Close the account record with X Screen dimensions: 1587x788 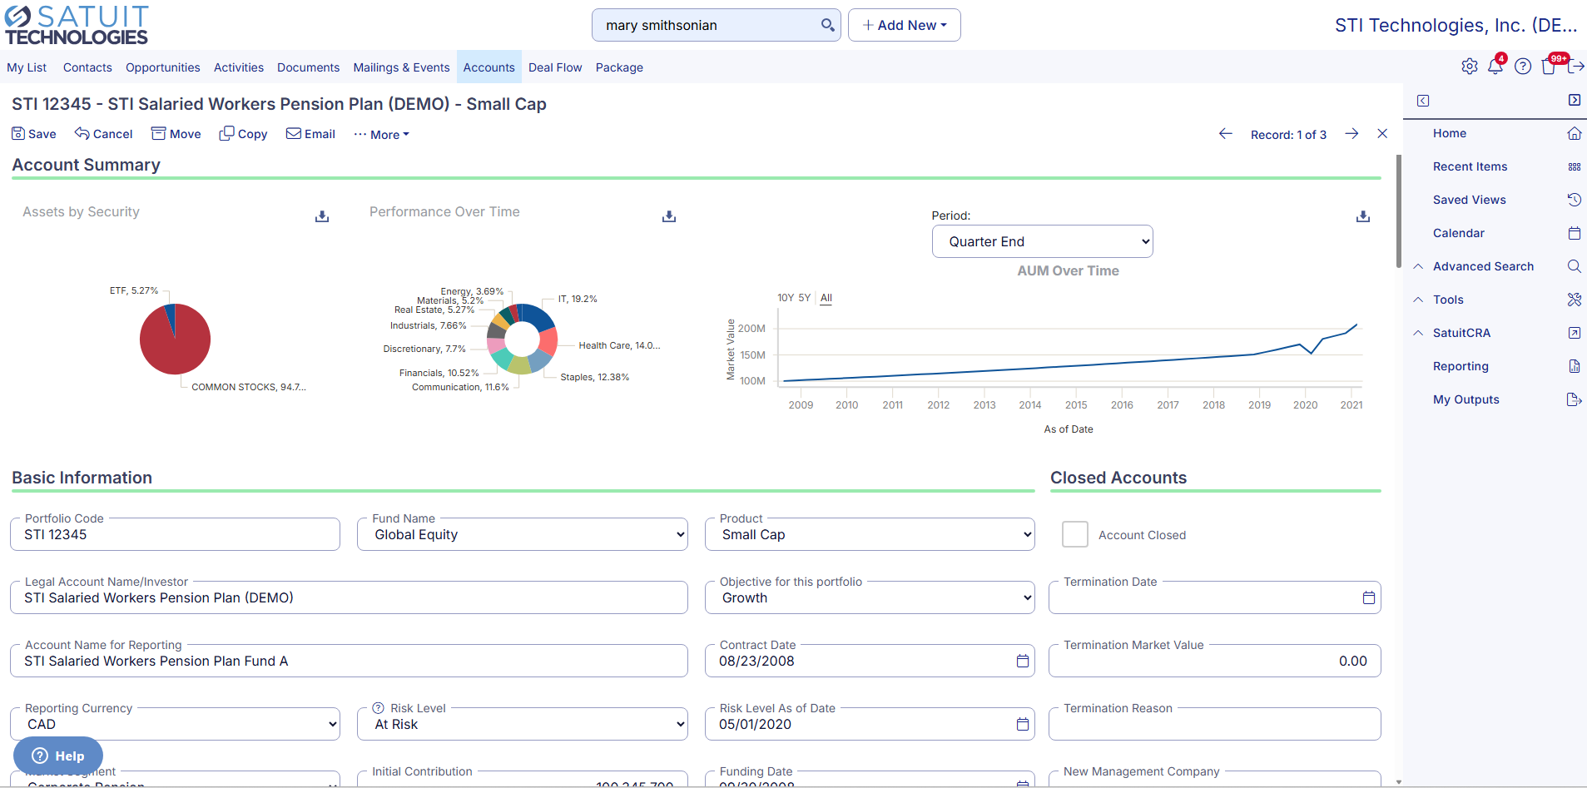coord(1382,134)
